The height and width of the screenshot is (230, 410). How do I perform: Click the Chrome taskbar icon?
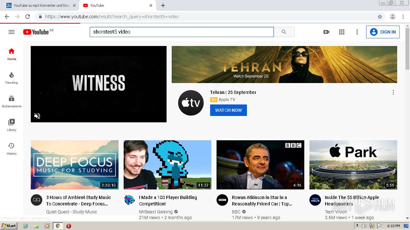coord(58,226)
